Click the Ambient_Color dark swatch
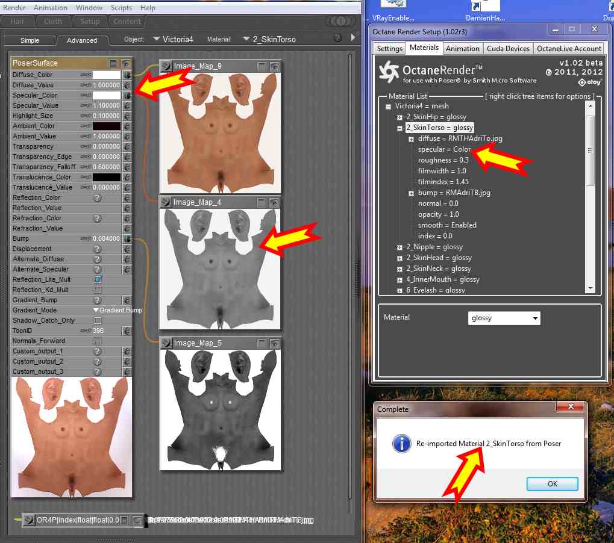 [x=107, y=126]
